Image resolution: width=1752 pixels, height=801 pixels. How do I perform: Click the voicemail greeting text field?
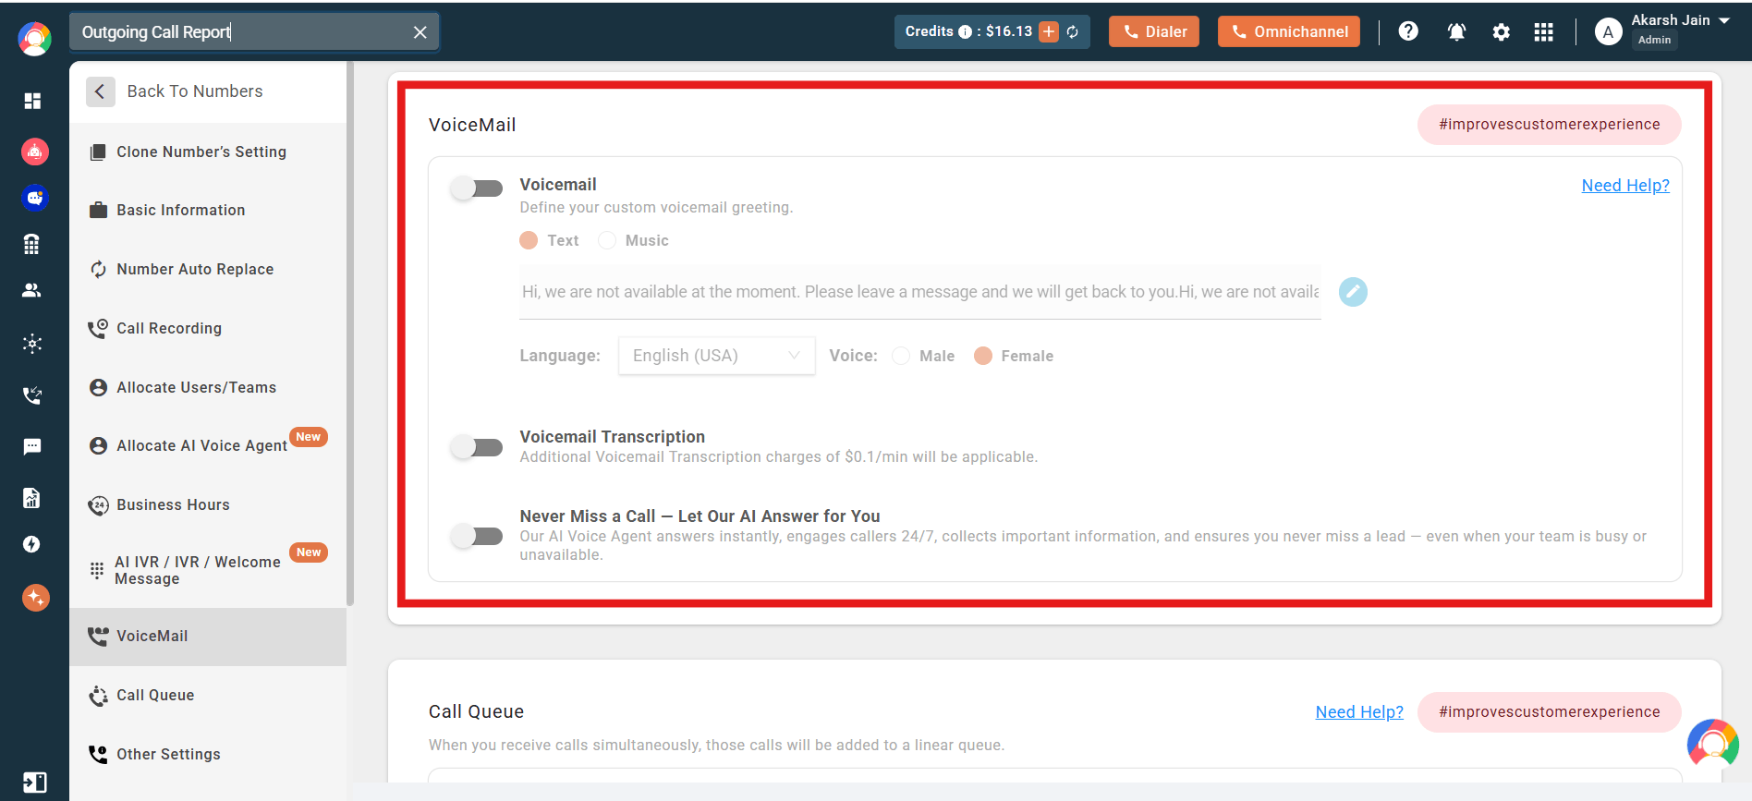point(919,292)
